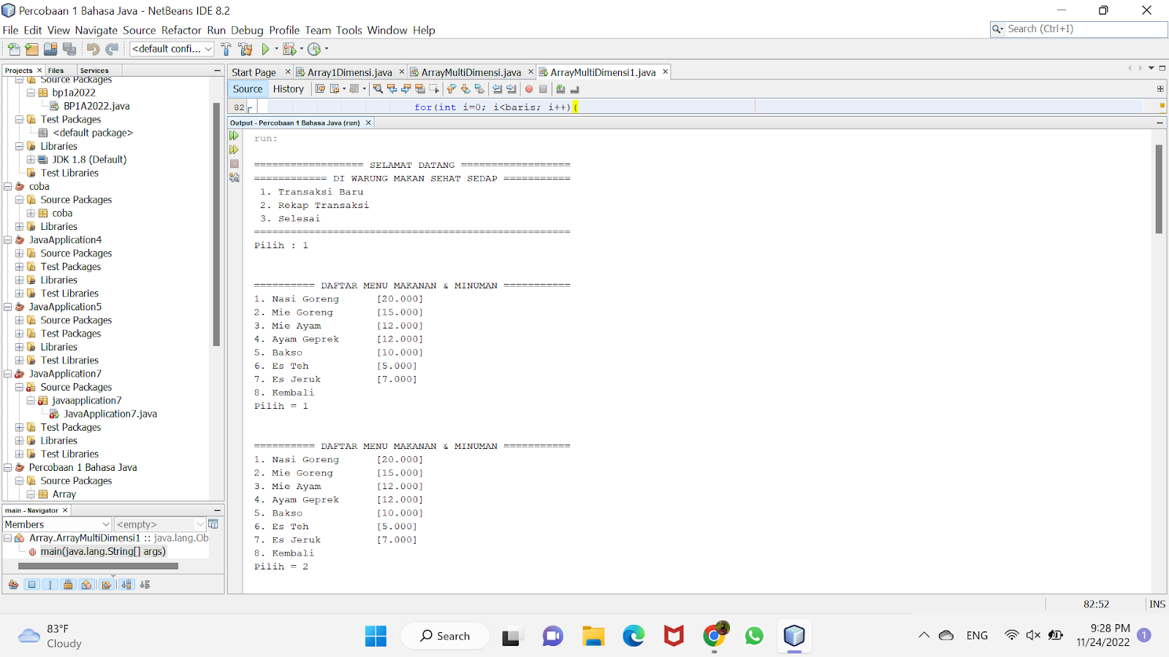1169x657 pixels.
Task: Toggle Show Non-Public Members lock icon
Action: tap(68, 585)
